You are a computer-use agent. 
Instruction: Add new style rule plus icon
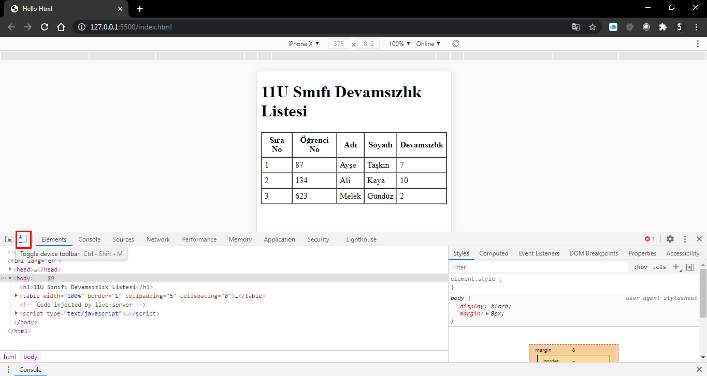pyautogui.click(x=676, y=267)
